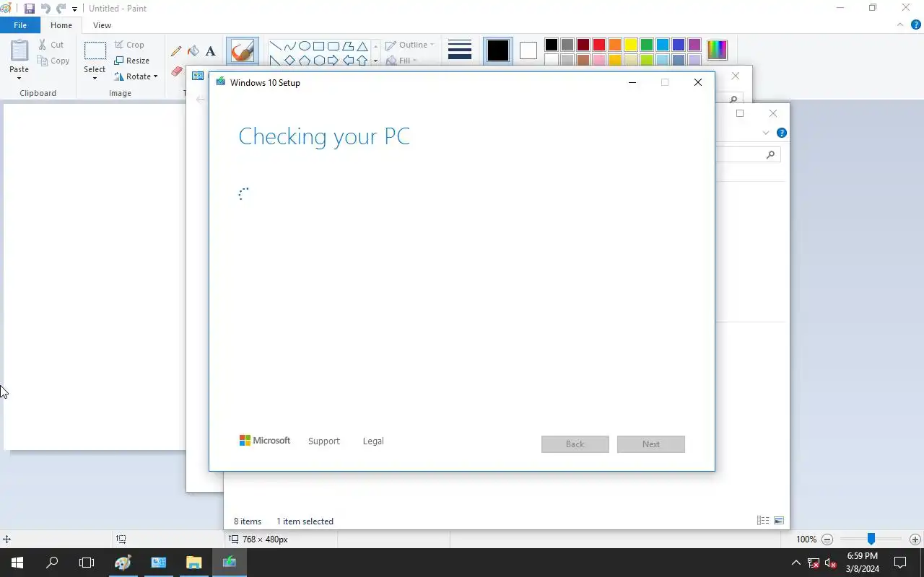Screen dimensions: 924x577
Task: Click the File Explorer search box
Action: tap(747, 154)
